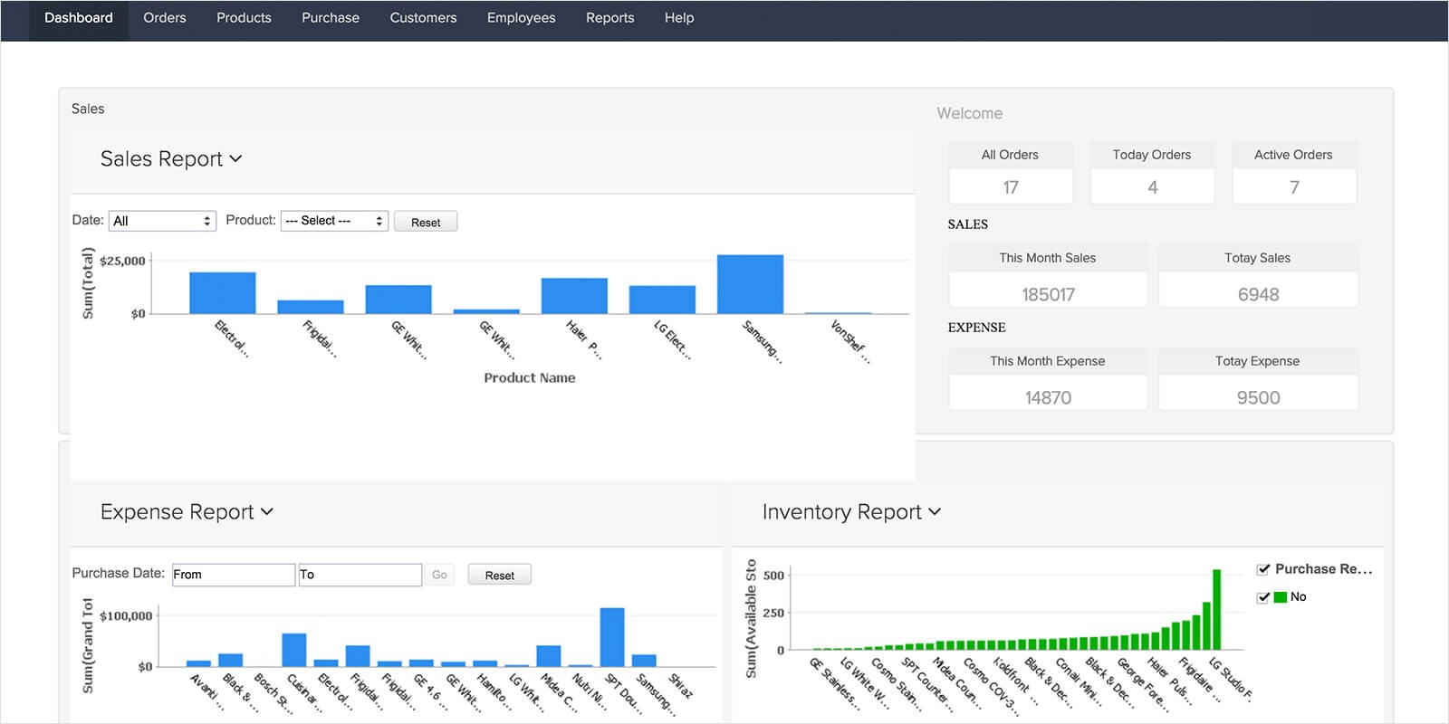Open the Help menu item
Screen dimensions: 1449x724
coord(679,18)
